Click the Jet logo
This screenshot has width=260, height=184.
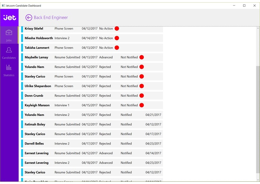point(10,18)
